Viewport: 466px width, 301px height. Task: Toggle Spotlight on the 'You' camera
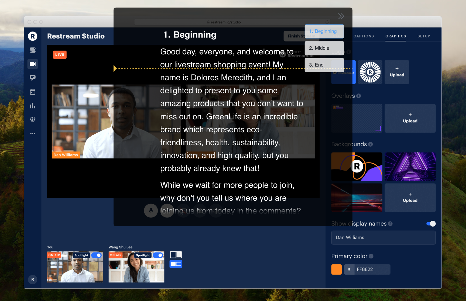(x=96, y=255)
